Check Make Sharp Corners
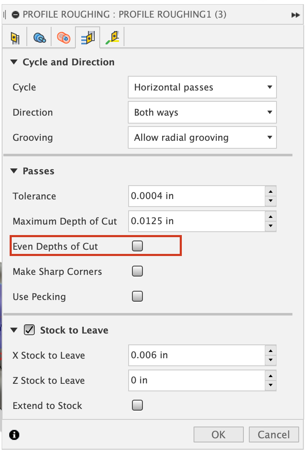The width and height of the screenshot is (305, 450). coord(137,271)
